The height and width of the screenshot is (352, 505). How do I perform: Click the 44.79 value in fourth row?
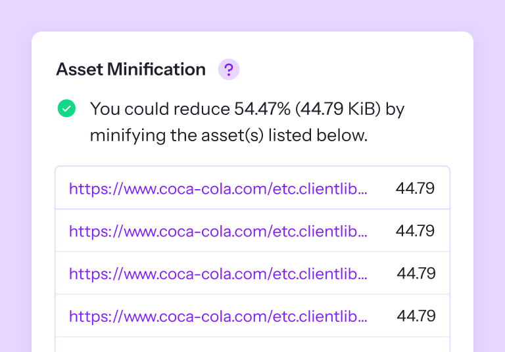(416, 316)
